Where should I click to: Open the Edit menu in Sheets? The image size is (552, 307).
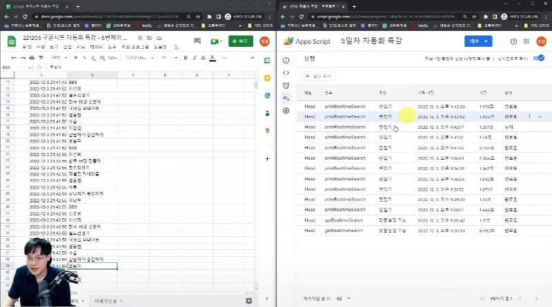point(41,47)
